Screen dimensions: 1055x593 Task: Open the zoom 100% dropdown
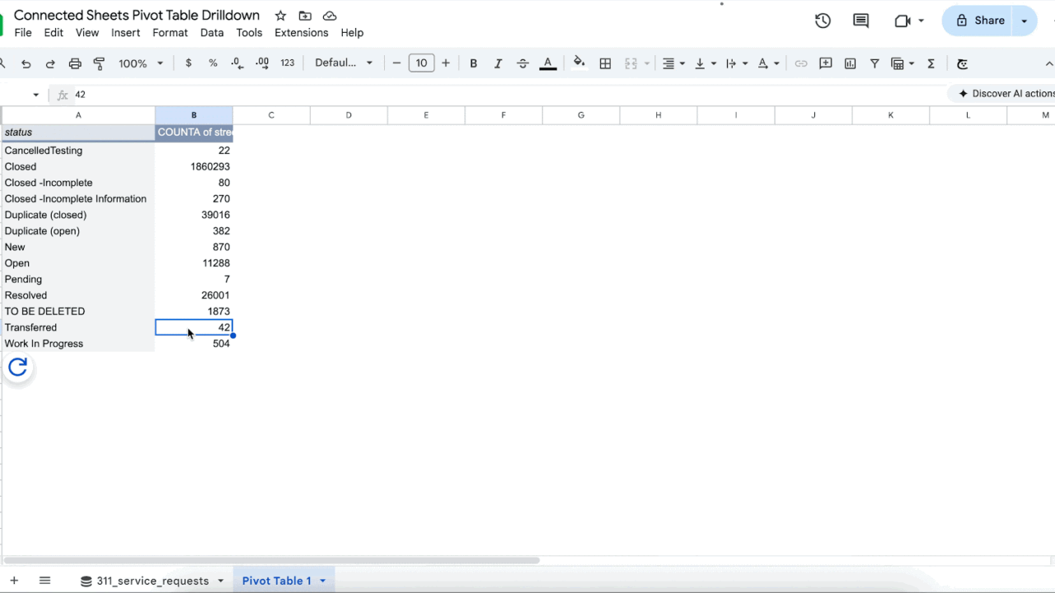pos(141,63)
